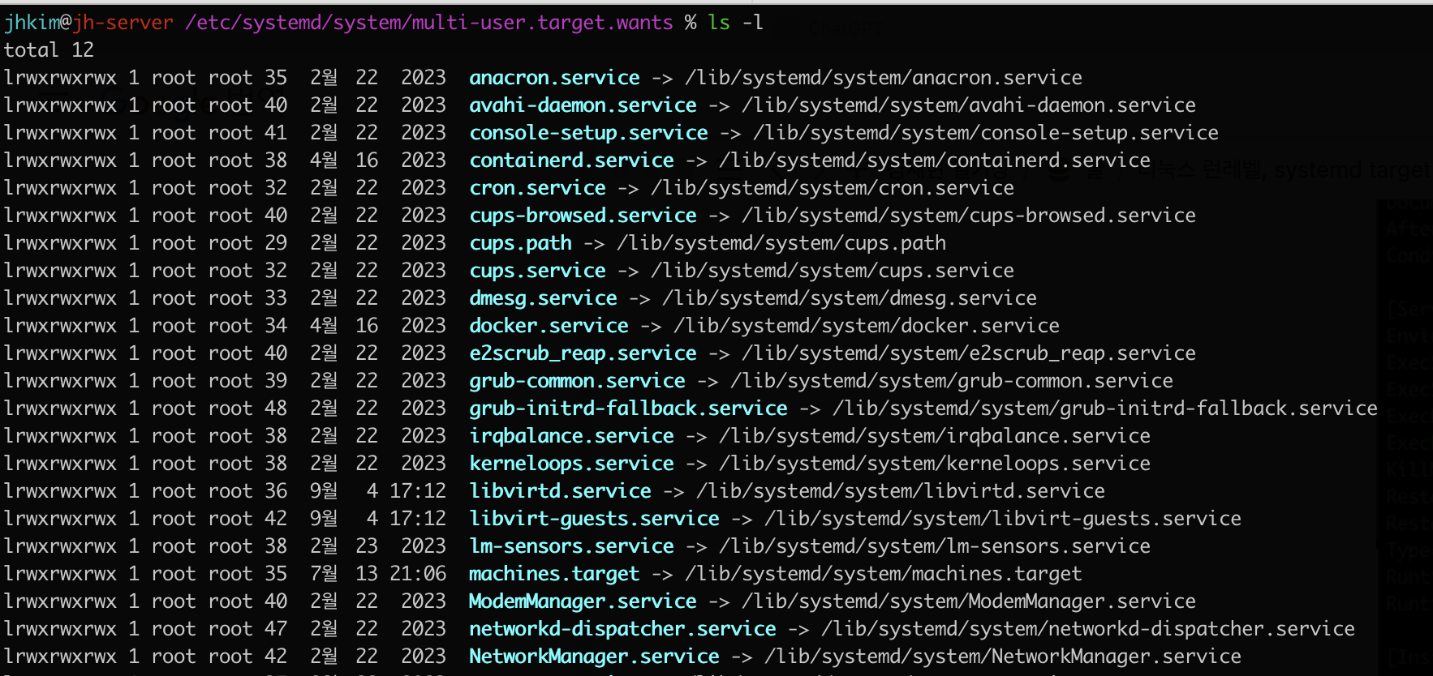Click irqbalance.service symlink name
Image resolution: width=1433 pixels, height=676 pixels.
[x=571, y=436]
